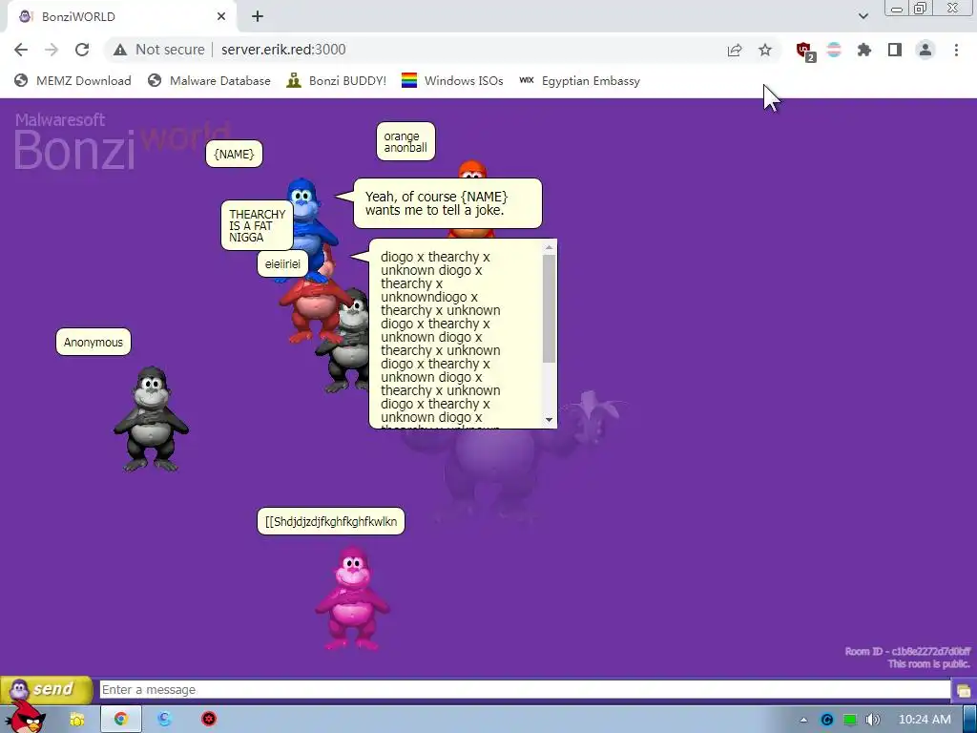
Task: Close the BonziWORLD tab
Action: [x=221, y=17]
